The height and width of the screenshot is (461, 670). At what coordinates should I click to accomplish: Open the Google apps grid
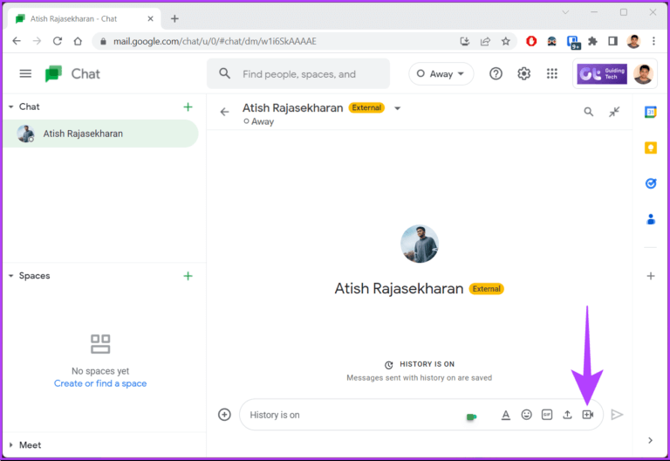click(x=552, y=74)
